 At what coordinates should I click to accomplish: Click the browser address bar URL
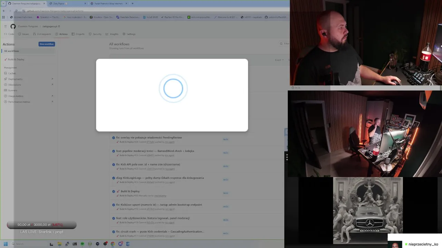click(55, 11)
